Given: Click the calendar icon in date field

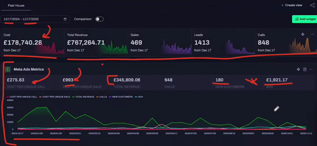Looking at the screenshot, I should click(65, 19).
